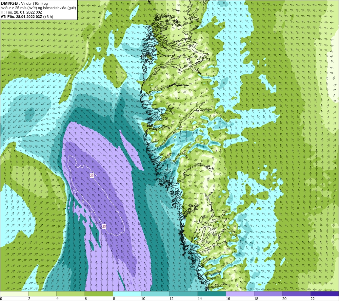Image resolution: width=339 pixels, height=301 pixels.
Task: Click the '10' scale label
Action: [143, 299]
